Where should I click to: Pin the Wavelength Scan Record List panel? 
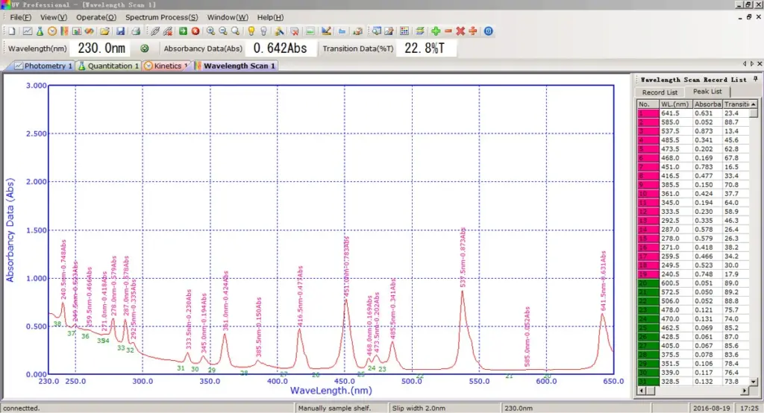tap(755, 79)
